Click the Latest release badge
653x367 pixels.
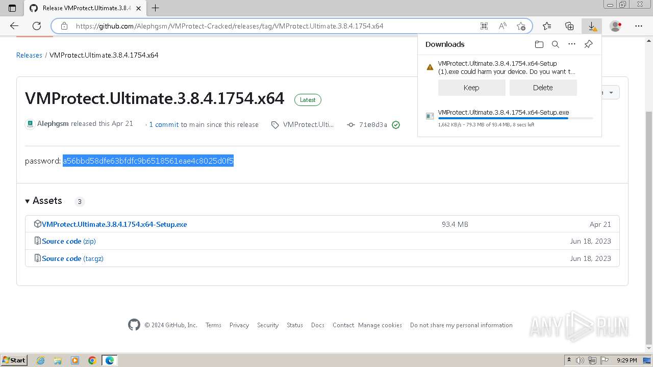[308, 100]
